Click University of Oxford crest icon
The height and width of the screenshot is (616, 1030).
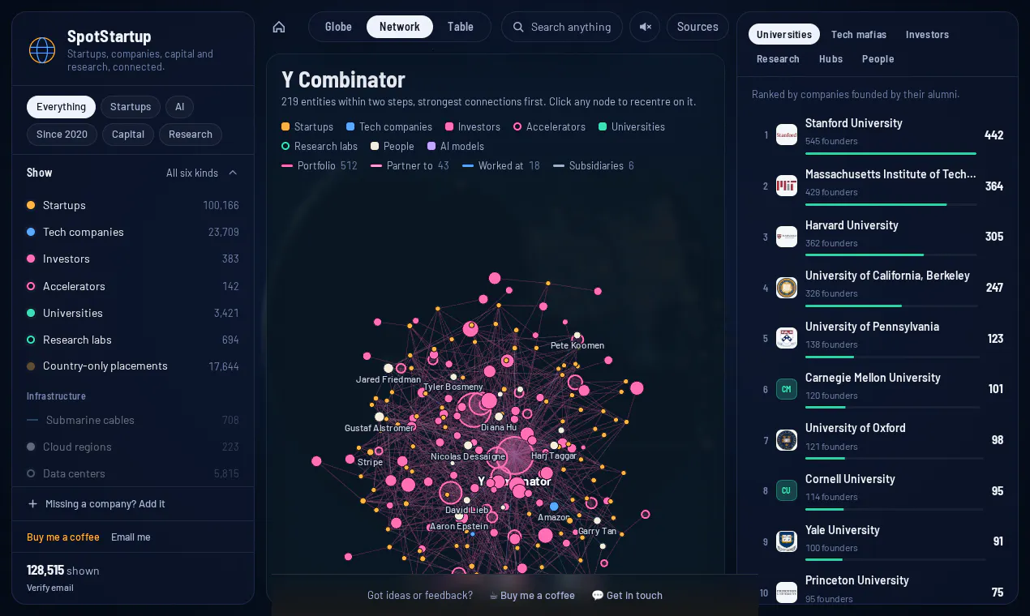(787, 440)
